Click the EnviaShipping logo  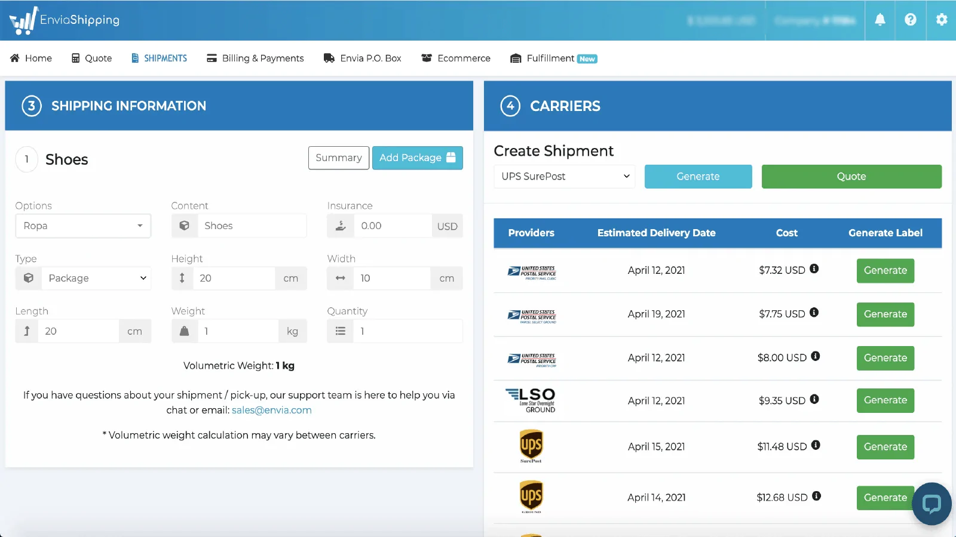click(65, 20)
